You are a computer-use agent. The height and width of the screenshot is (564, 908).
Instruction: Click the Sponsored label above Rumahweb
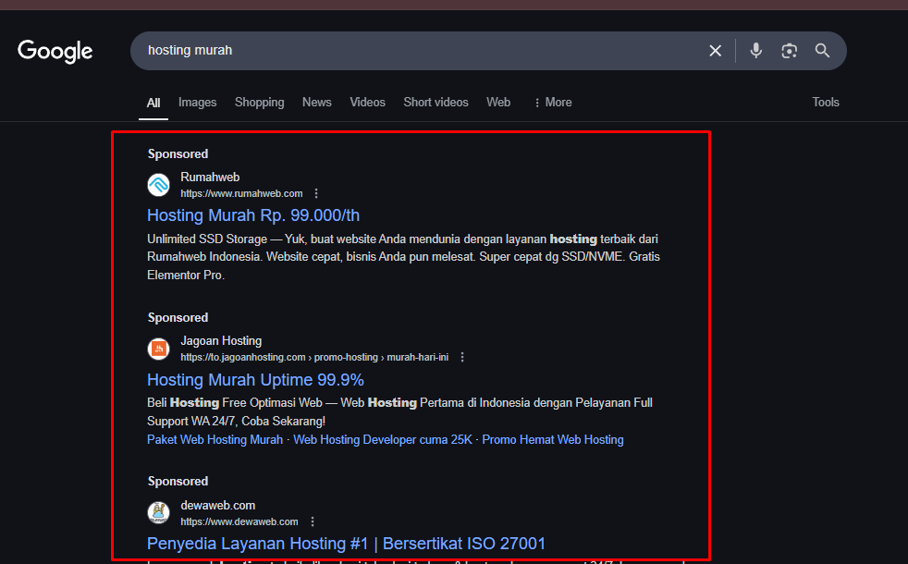[x=178, y=154]
